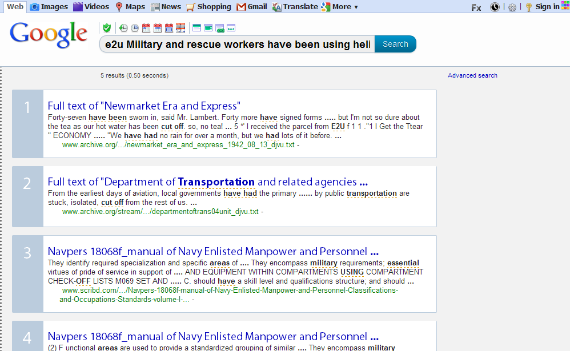
Task: Open the Web tab
Action: pos(15,6)
